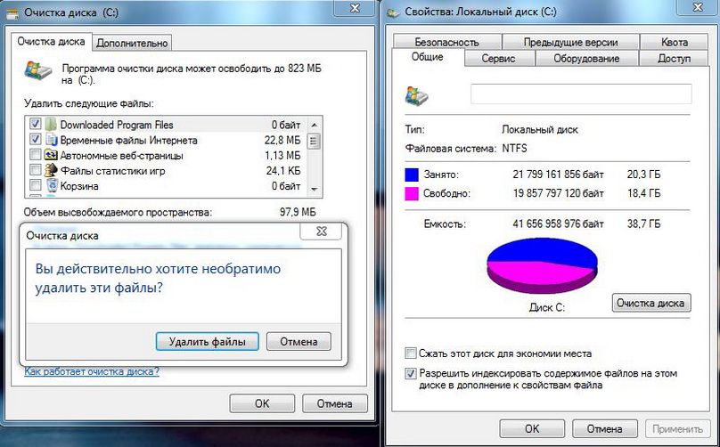Image resolution: width=720 pixels, height=447 pixels.
Task: Open the Сервис tab
Action: pyautogui.click(x=499, y=59)
